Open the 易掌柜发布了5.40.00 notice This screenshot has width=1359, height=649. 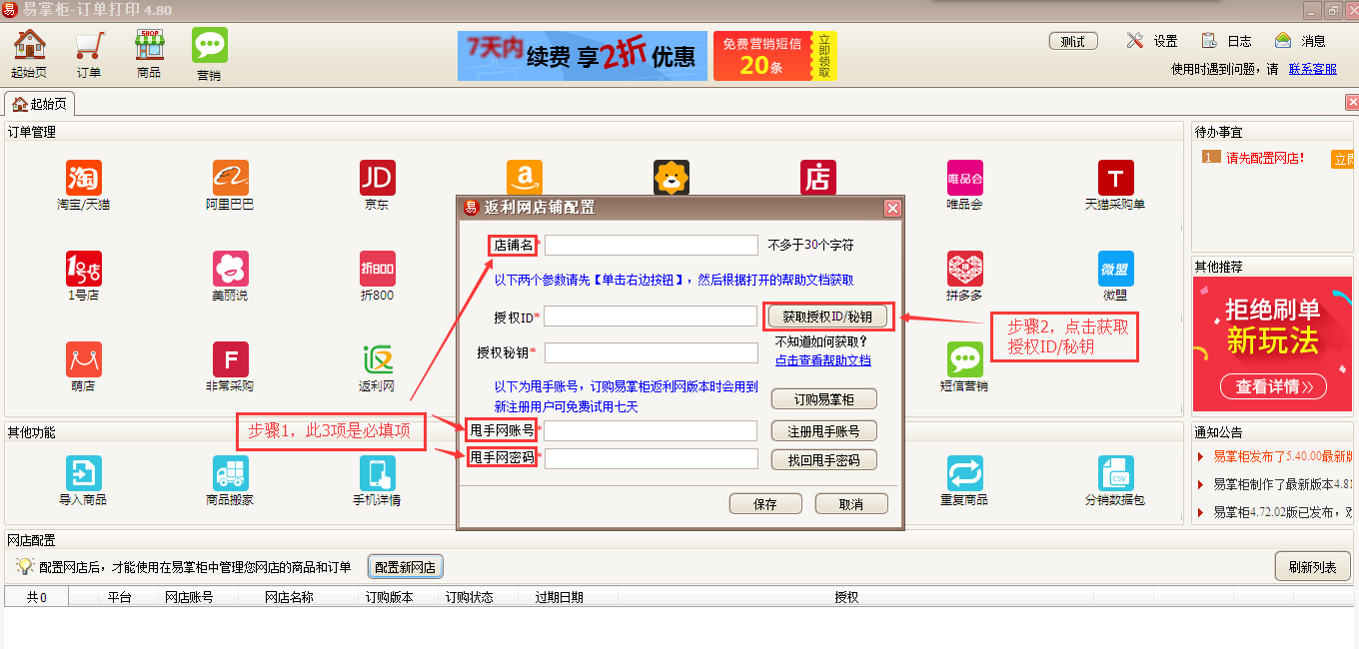(x=1285, y=456)
